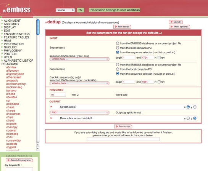
Task: Set Stretch axes to y
Action: (195, 107)
